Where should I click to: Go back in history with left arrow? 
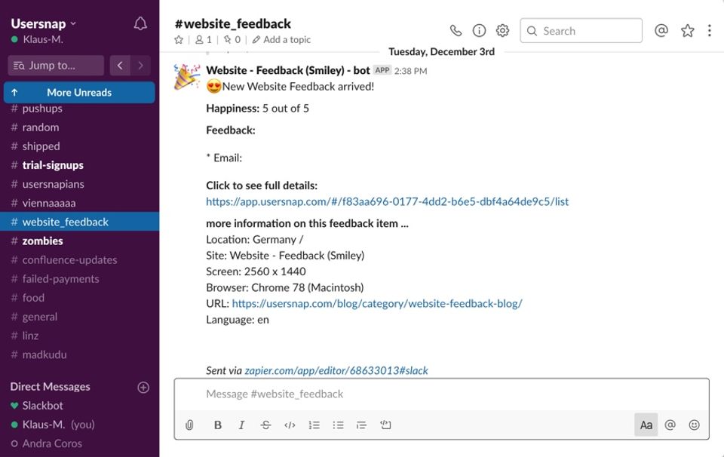point(120,66)
